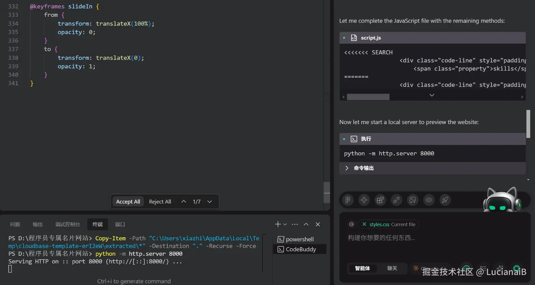
Task: Click the script.js code block header
Action: (x=433, y=38)
